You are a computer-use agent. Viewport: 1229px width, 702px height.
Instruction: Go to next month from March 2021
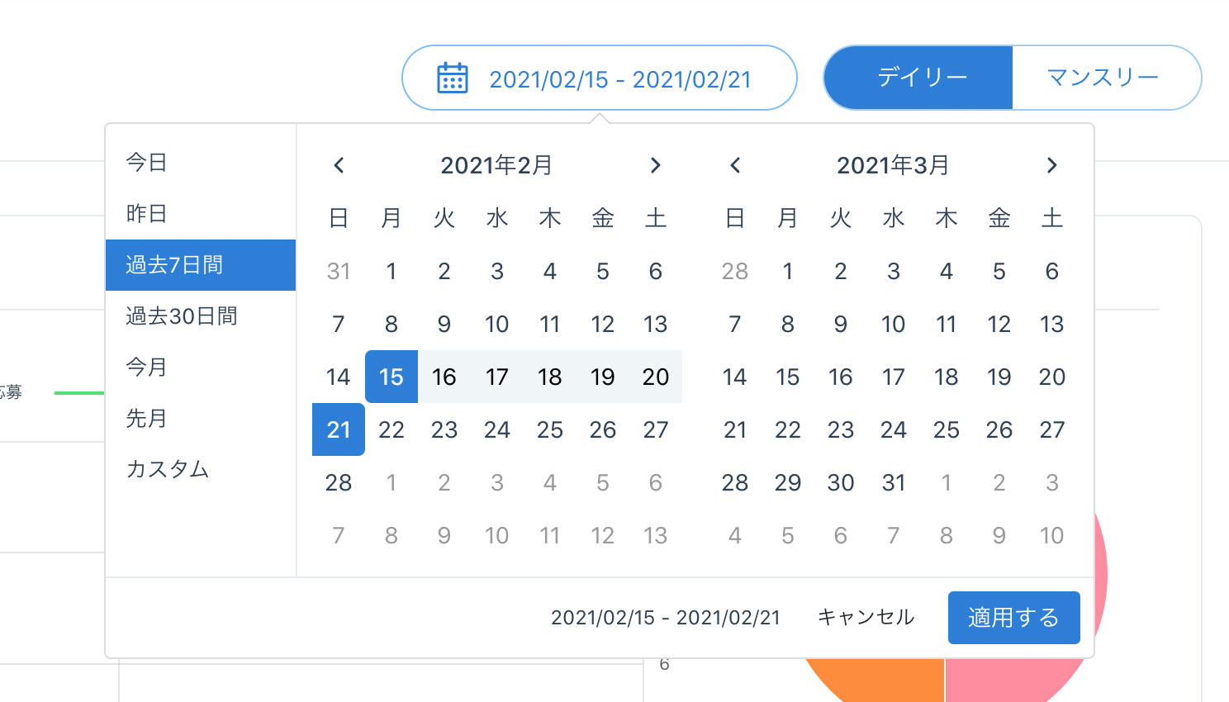point(1051,165)
